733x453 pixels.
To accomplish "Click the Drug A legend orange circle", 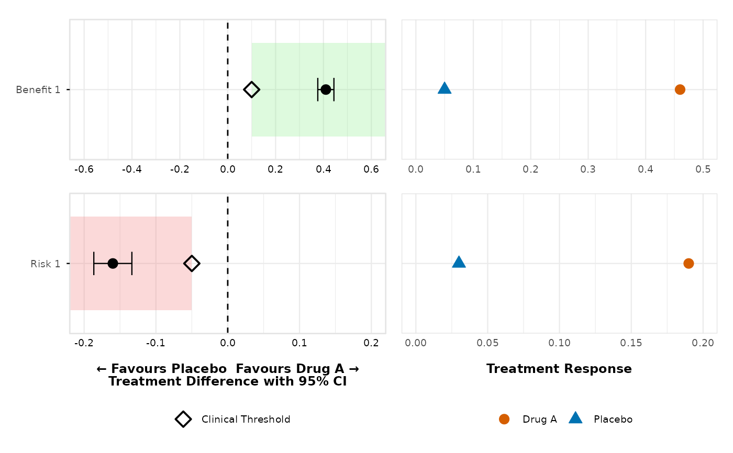I will click(x=504, y=419).
